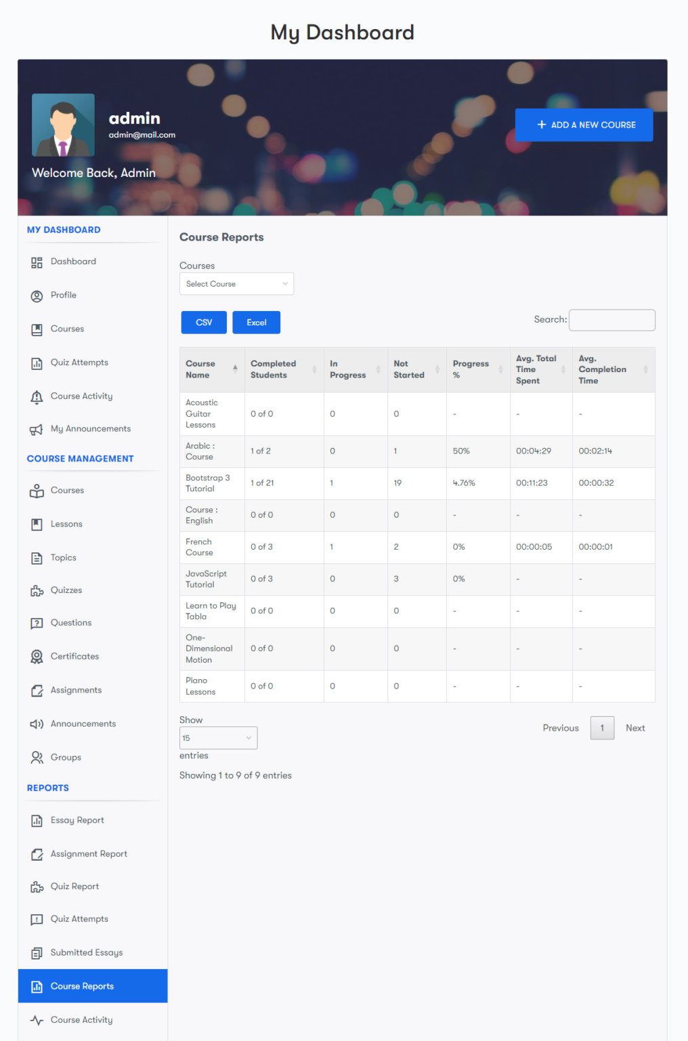This screenshot has height=1041, width=688.
Task: Open the Show entries dropdown set to 15
Action: [x=217, y=737]
